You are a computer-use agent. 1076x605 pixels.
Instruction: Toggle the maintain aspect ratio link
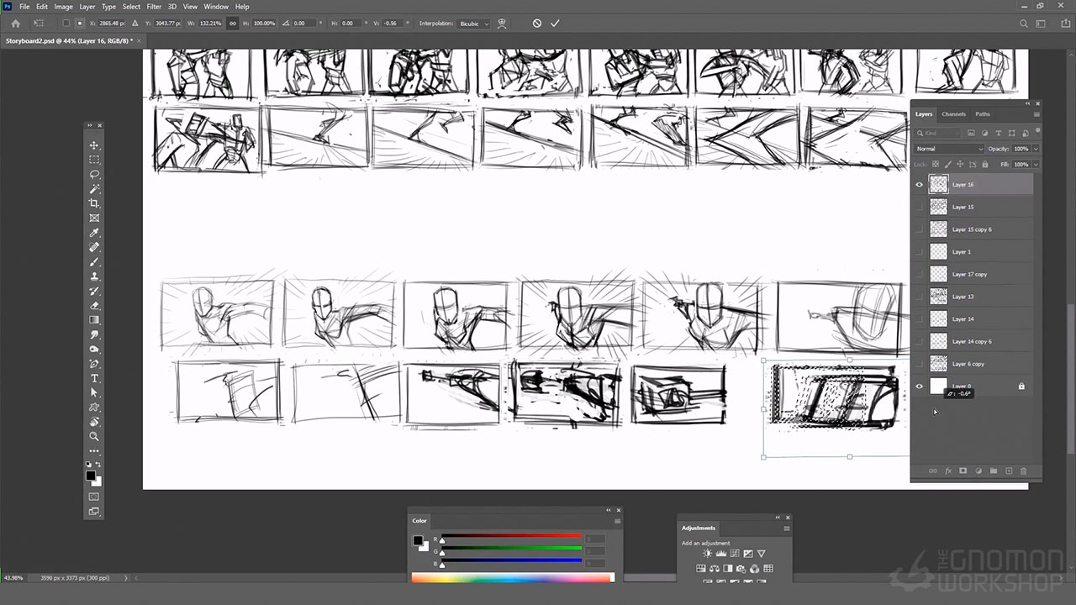[x=233, y=24]
